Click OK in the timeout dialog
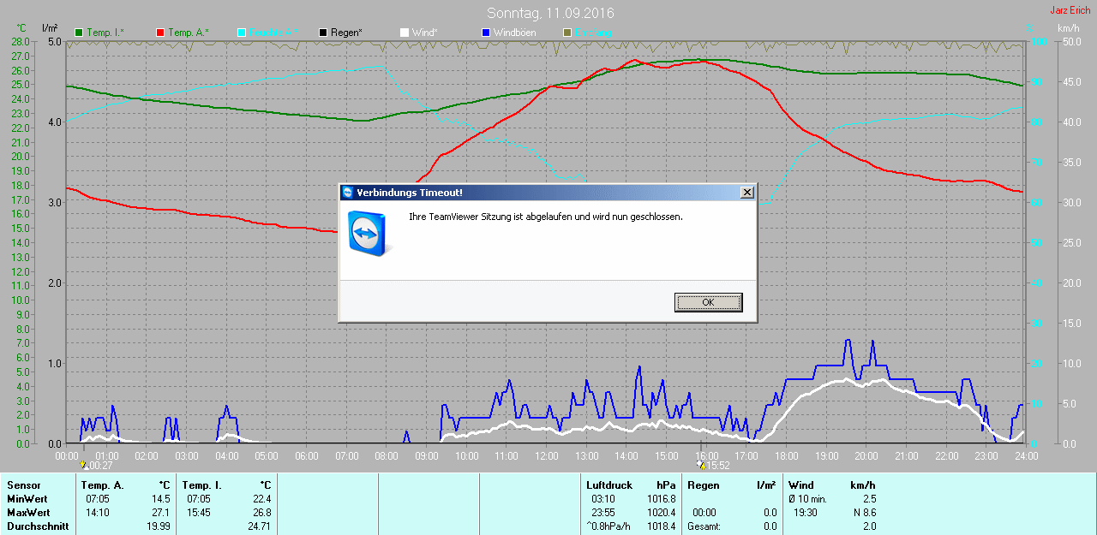Screen dimensions: 1097x535 point(708,302)
